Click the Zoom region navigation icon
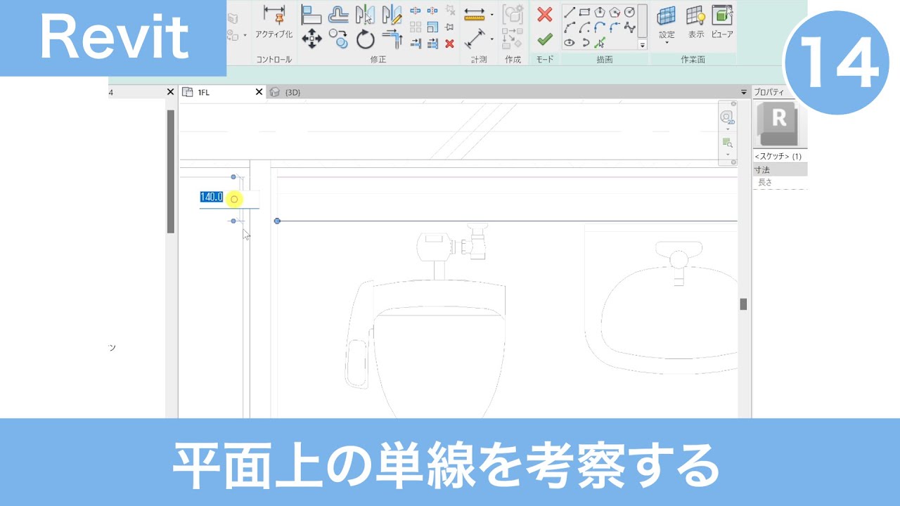Screen dimensions: 900x506 point(728,143)
